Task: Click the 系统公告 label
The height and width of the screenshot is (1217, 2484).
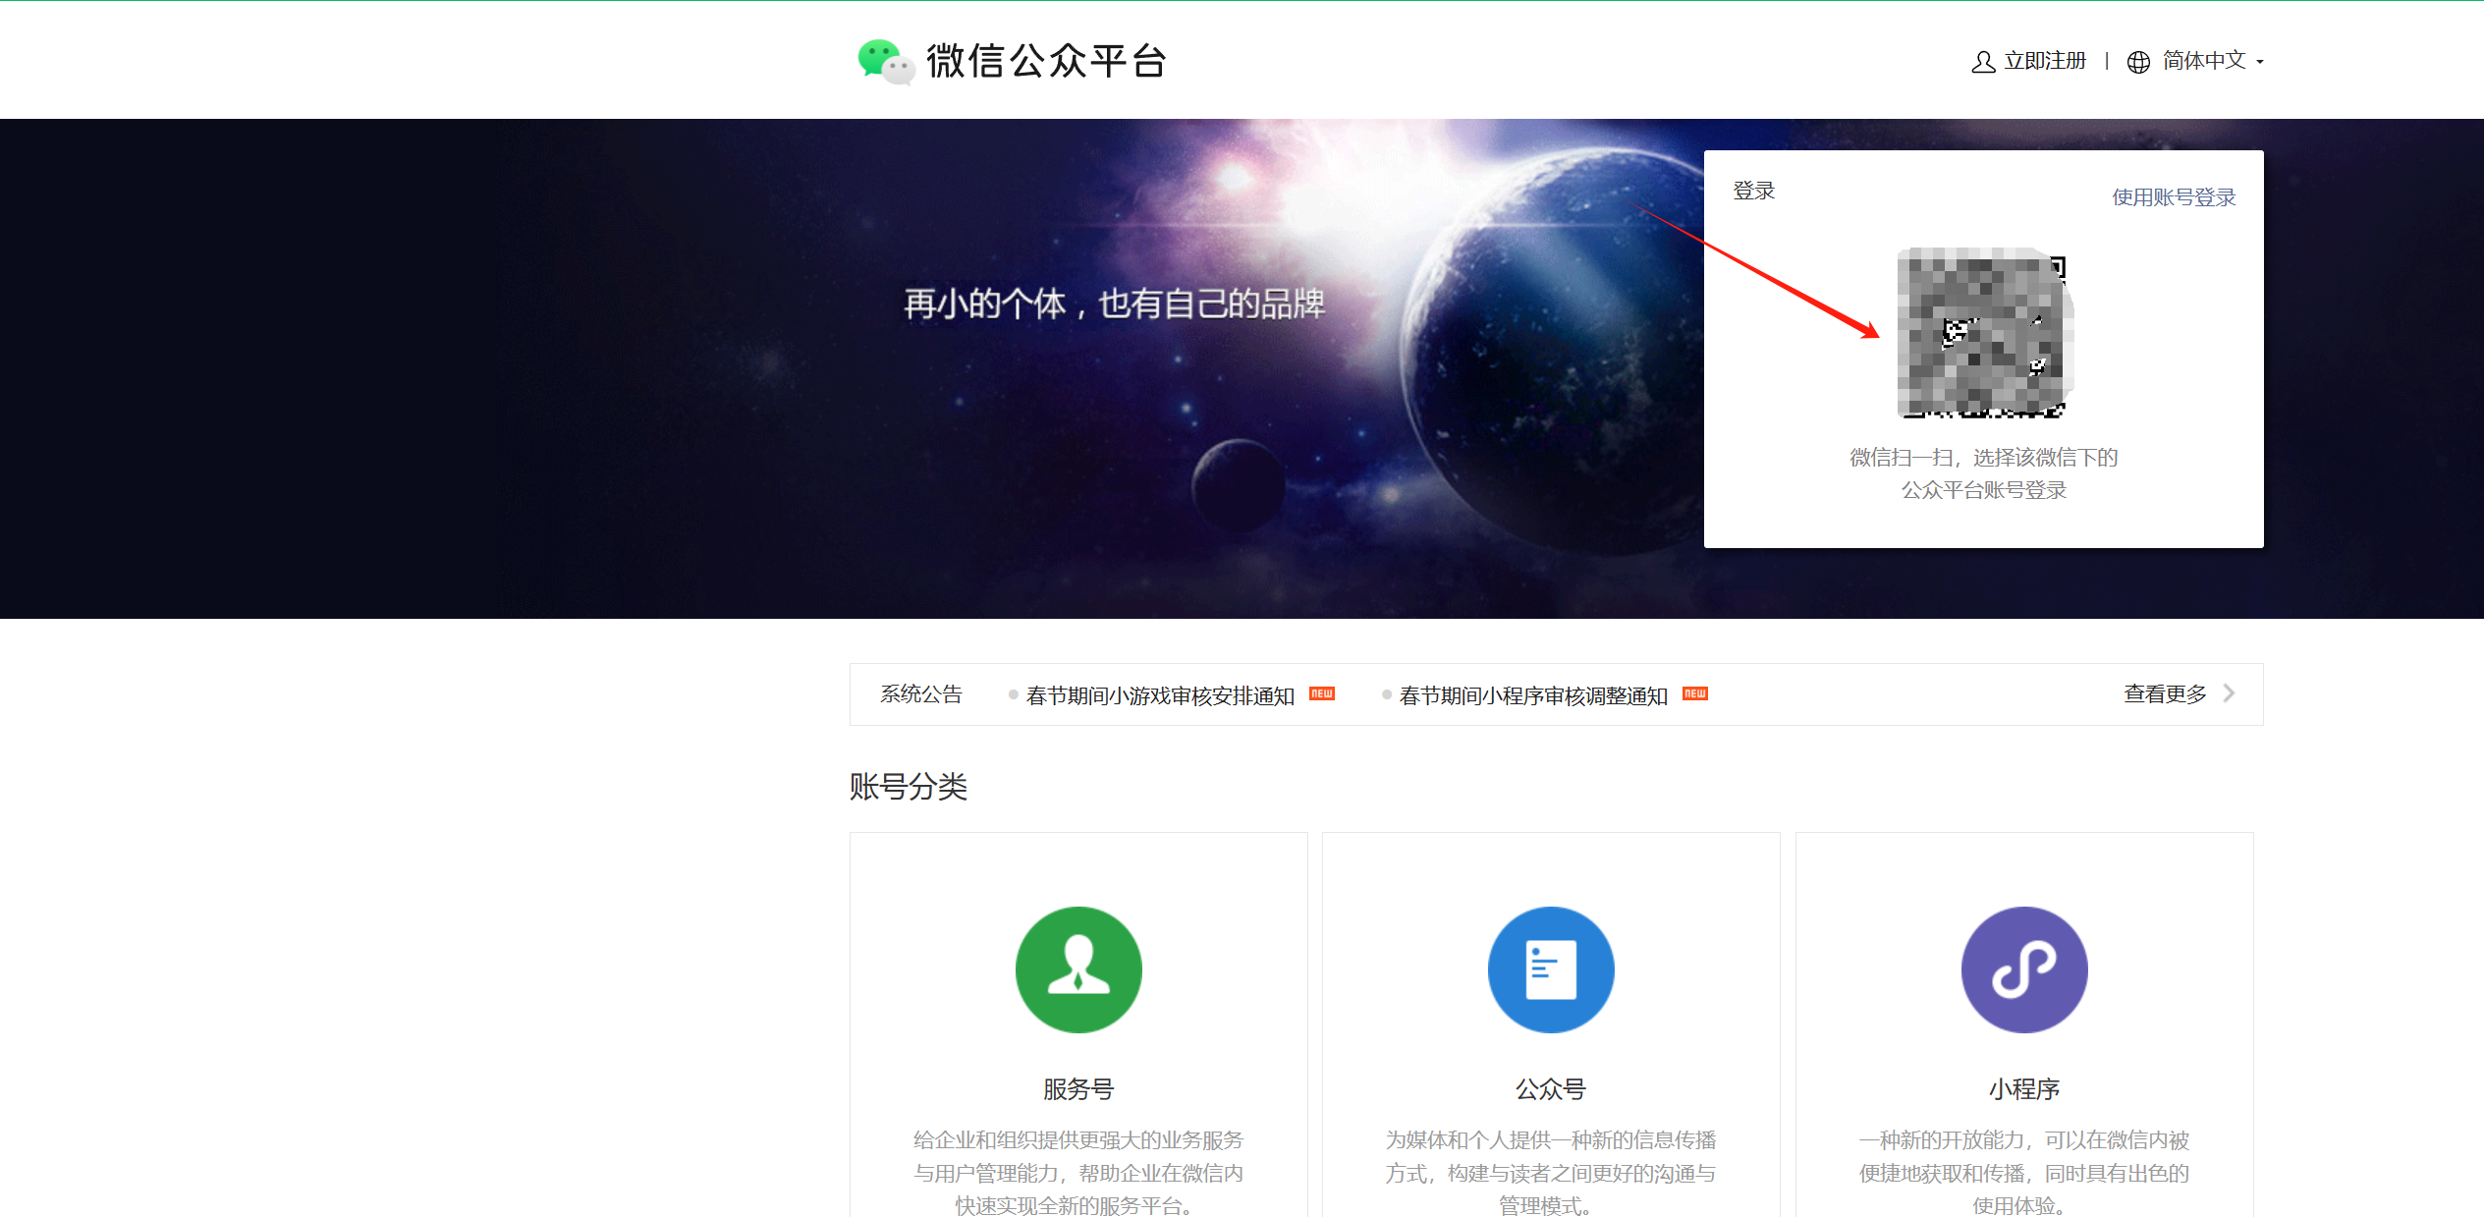Action: (921, 693)
